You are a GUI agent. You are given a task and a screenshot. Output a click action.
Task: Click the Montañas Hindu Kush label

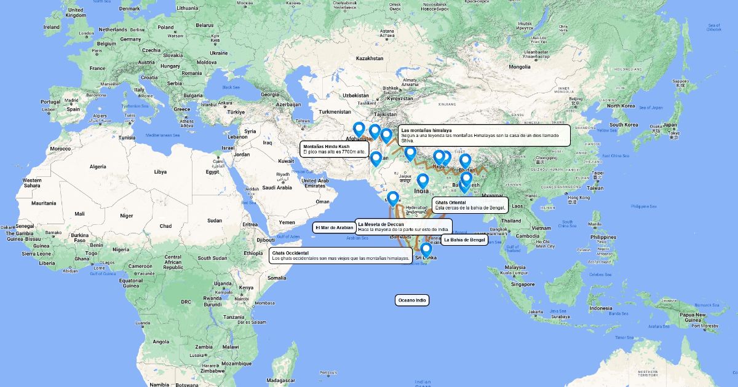[x=335, y=149]
